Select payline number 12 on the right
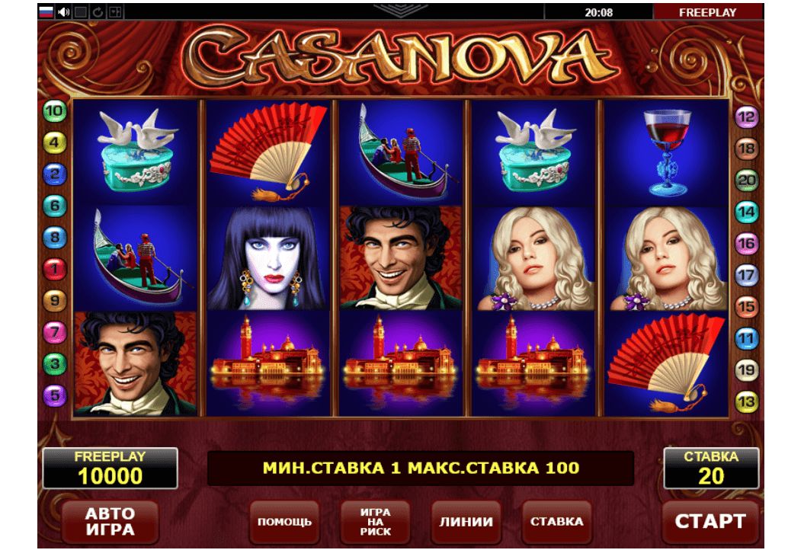Viewport: 804px width, 550px height. 747,117
